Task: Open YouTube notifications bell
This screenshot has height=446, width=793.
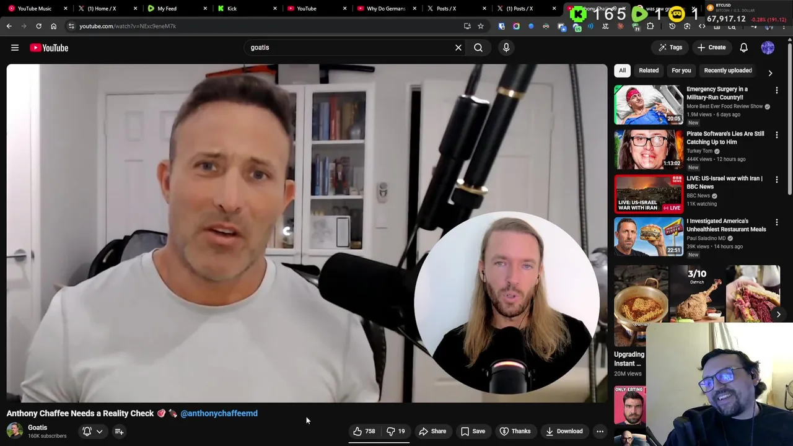Action: pyautogui.click(x=744, y=48)
